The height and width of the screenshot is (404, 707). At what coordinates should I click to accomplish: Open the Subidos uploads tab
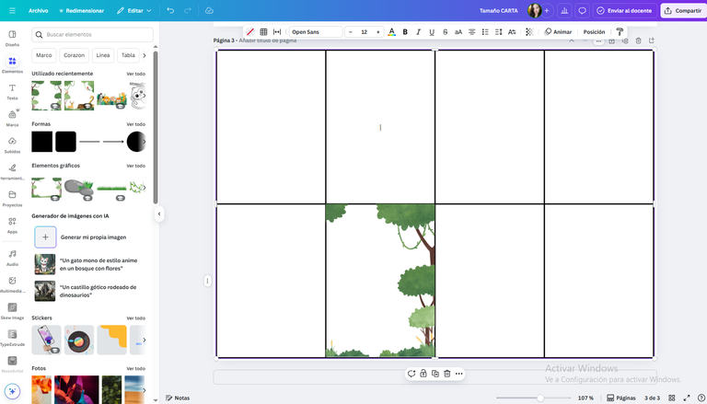coord(12,145)
